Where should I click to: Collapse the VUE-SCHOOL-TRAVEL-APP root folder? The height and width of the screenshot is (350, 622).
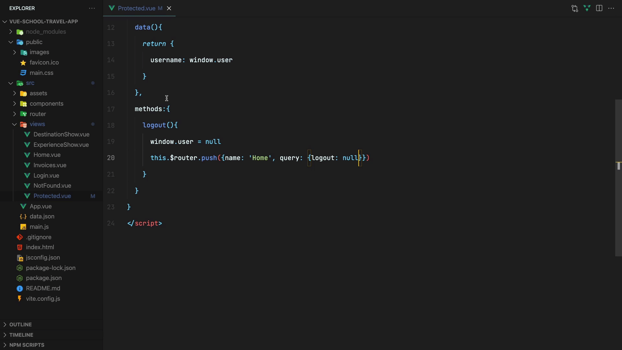(5, 21)
